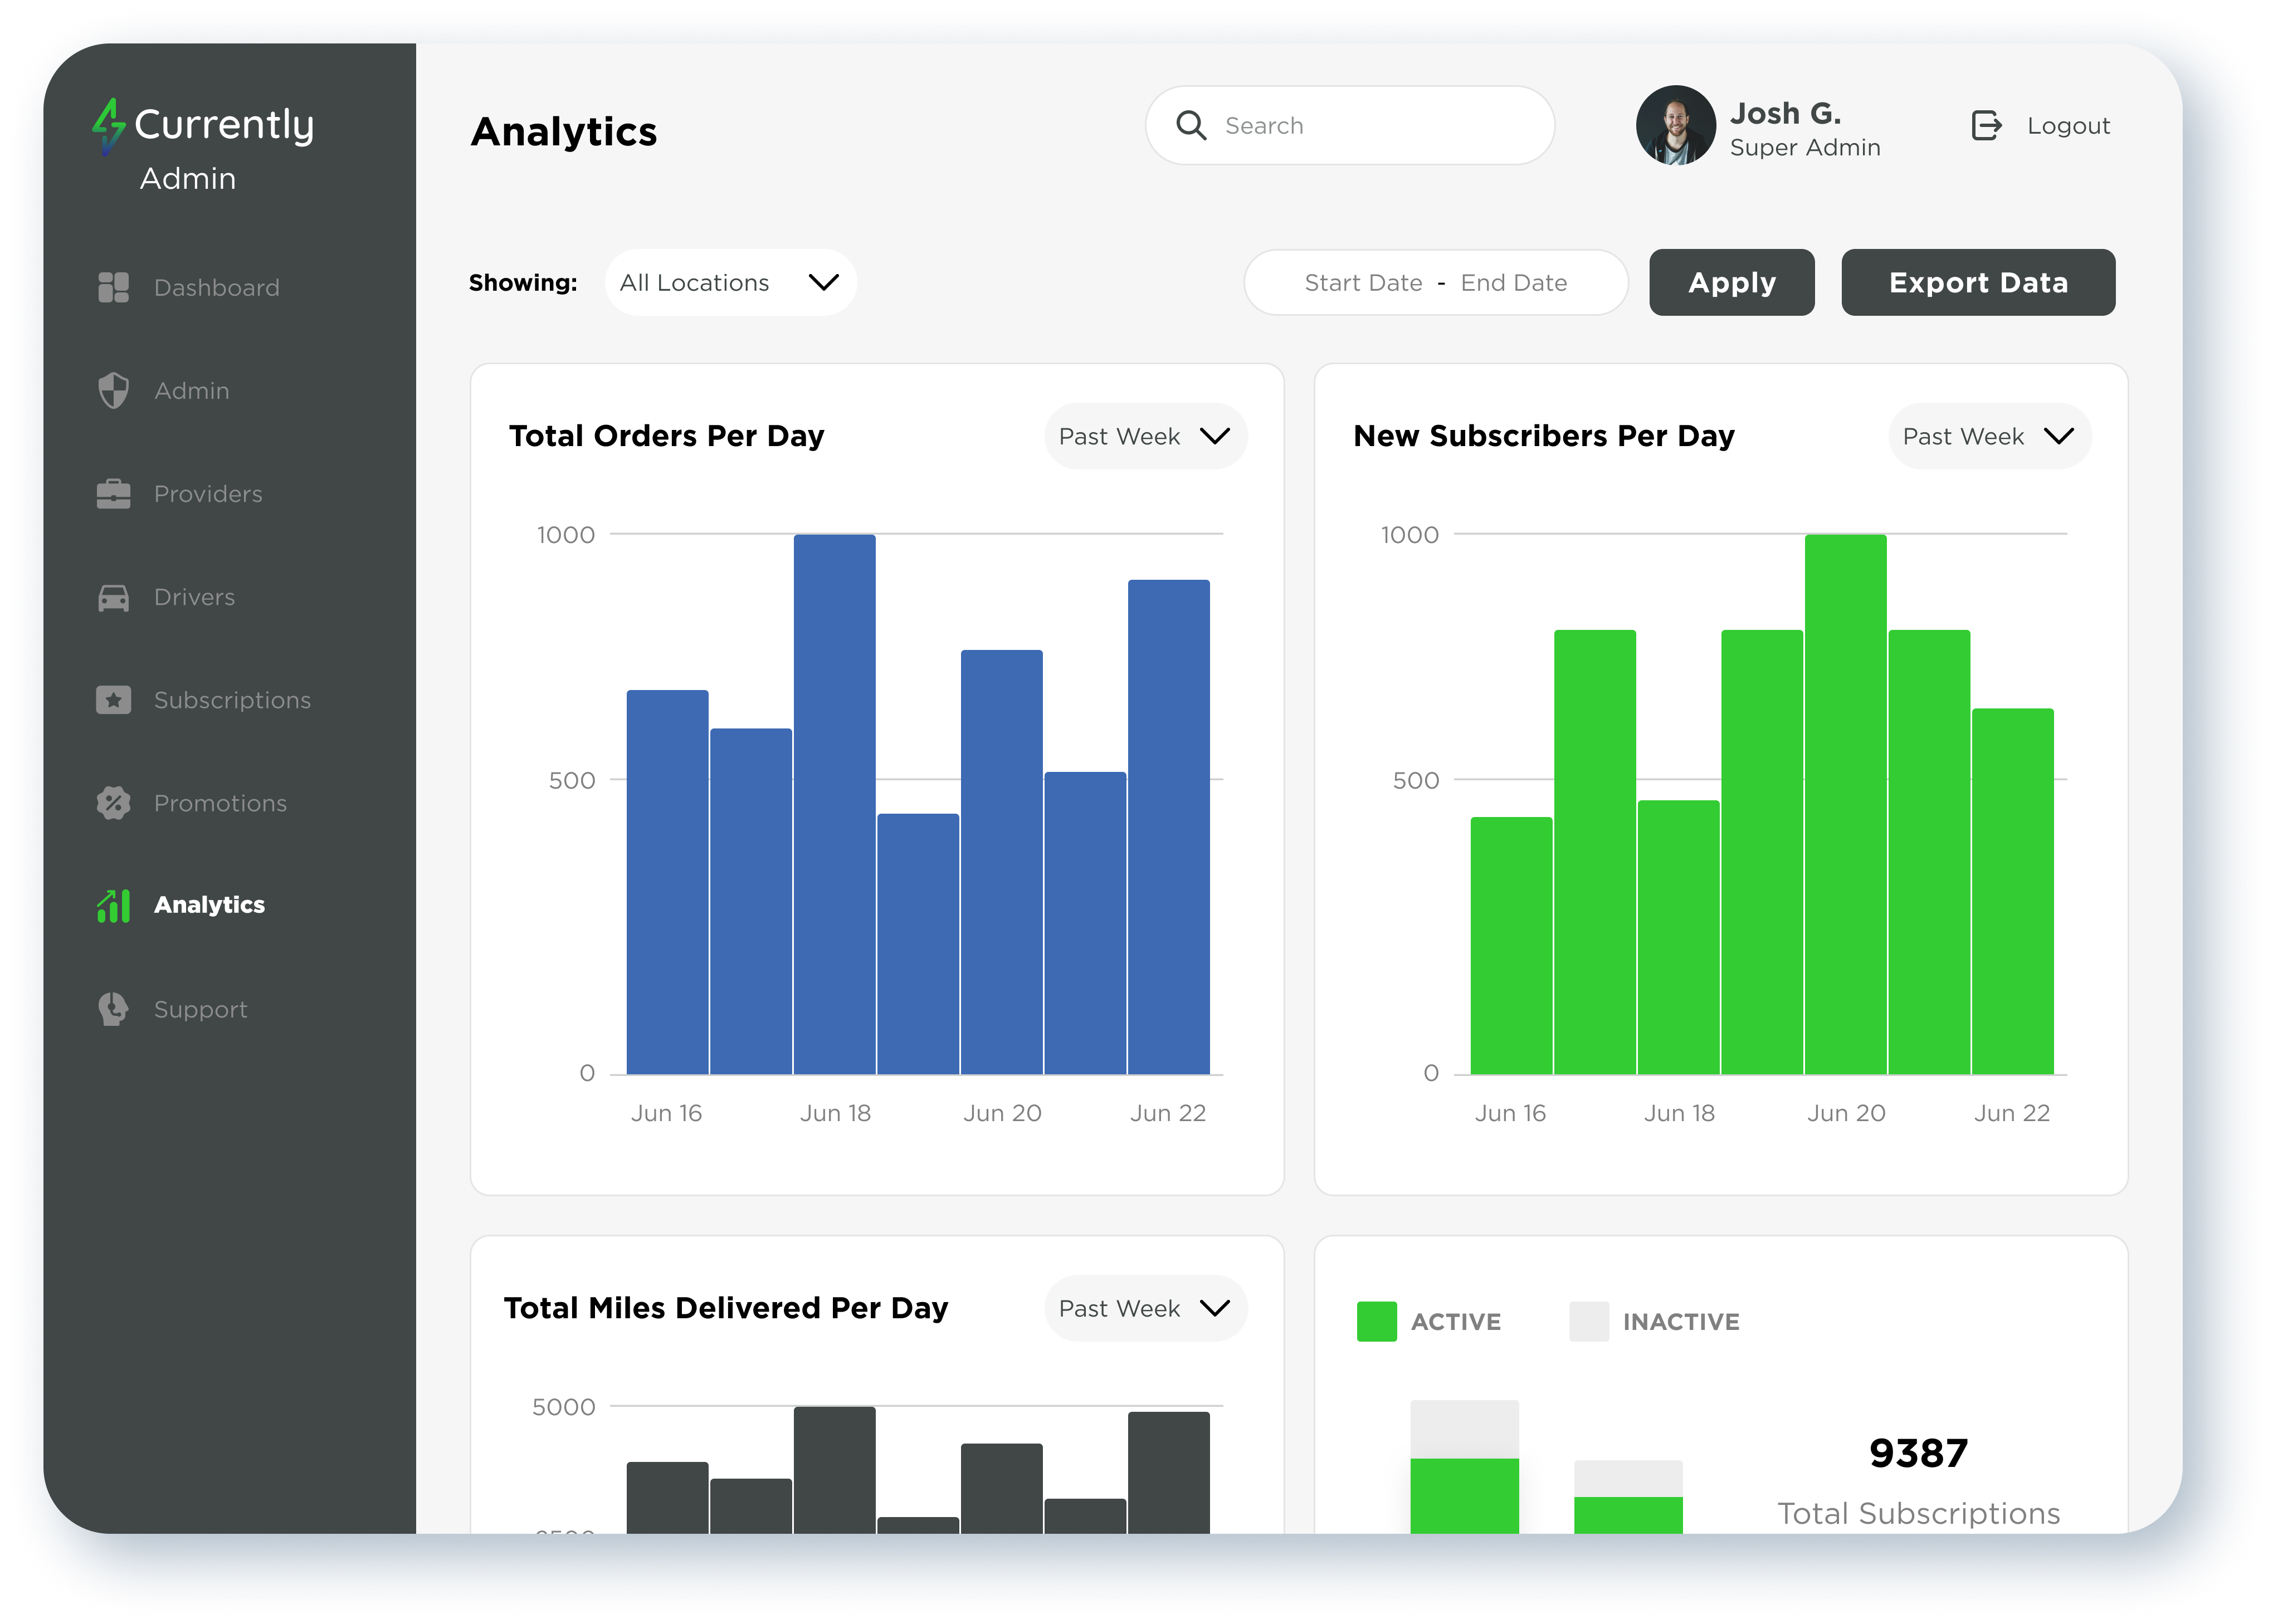
Task: Click the green Jun 16 subscribers bar
Action: tap(1511, 946)
